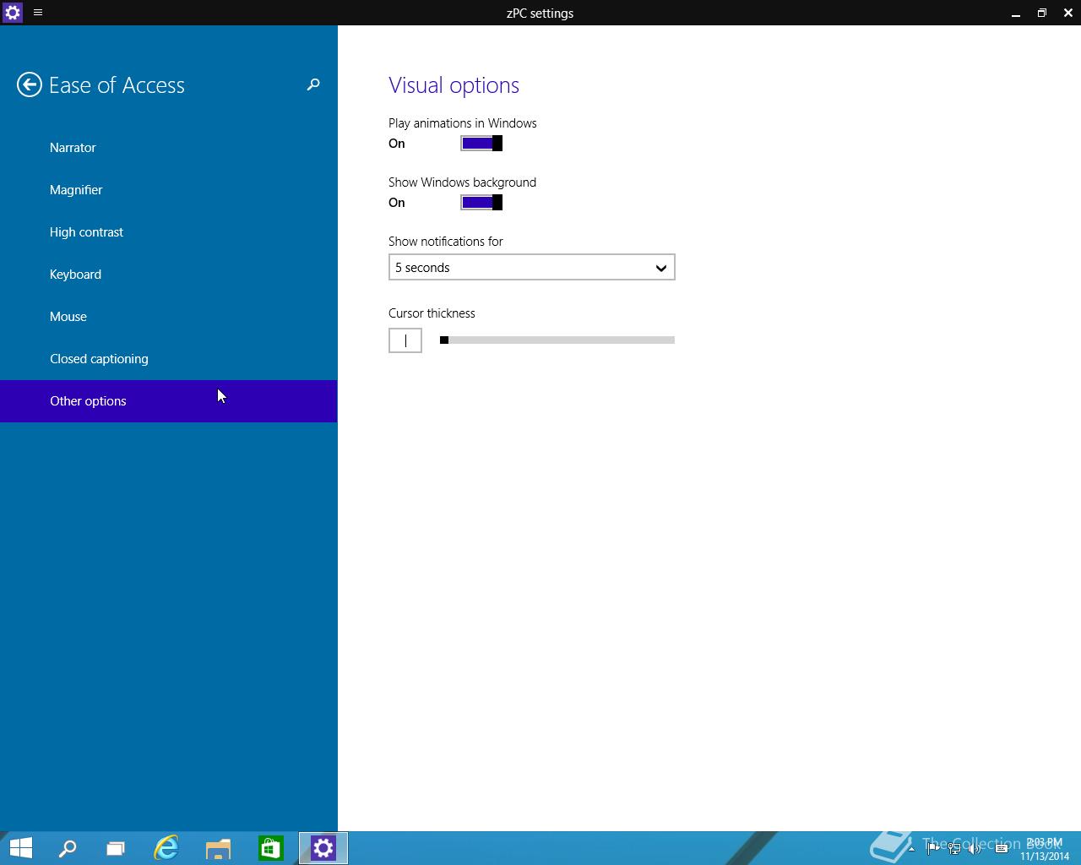Viewport: 1081px width, 865px height.
Task: Restore down the zPC settings window
Action: pos(1042,13)
